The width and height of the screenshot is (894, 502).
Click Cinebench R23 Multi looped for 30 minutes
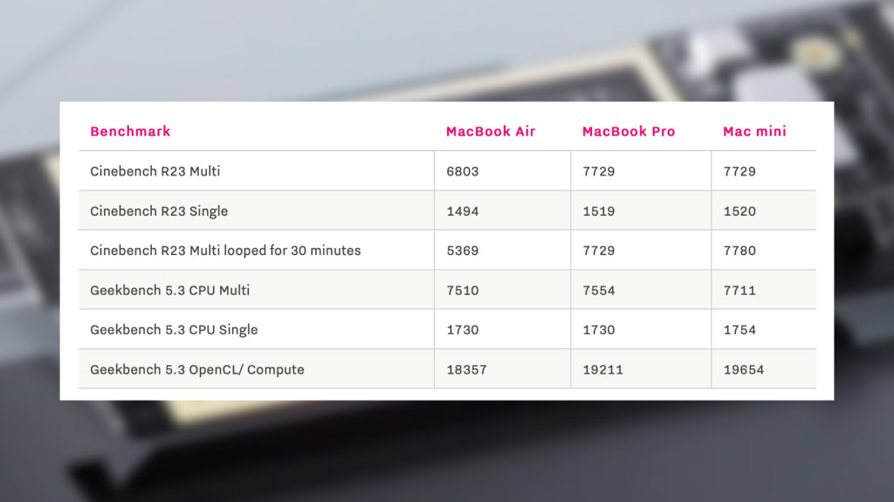(225, 251)
